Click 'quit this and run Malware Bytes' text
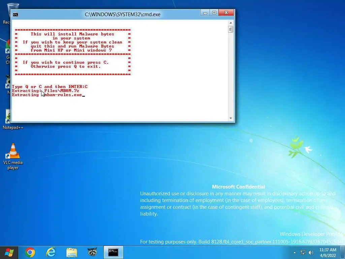 [x=72, y=46]
